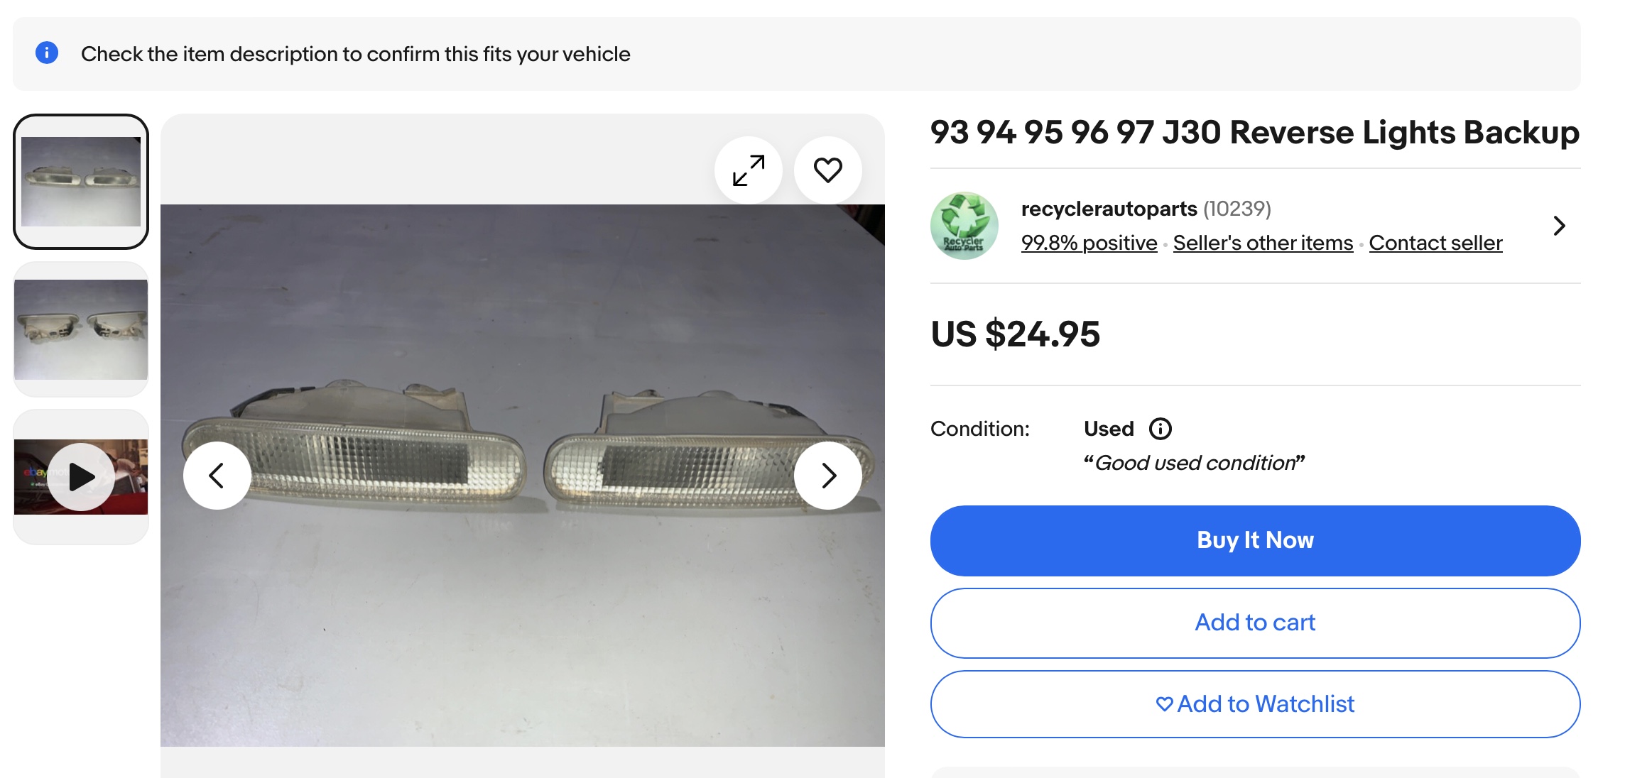Click the heart icon on the photo
1625x778 pixels.
tap(827, 170)
